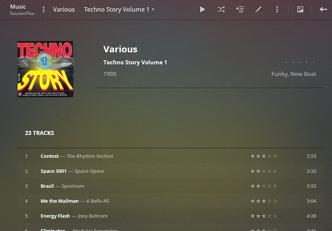Screen dimensions: 332x231
Task: Filter by Funky, New Beat genre
Action: [x=294, y=74]
